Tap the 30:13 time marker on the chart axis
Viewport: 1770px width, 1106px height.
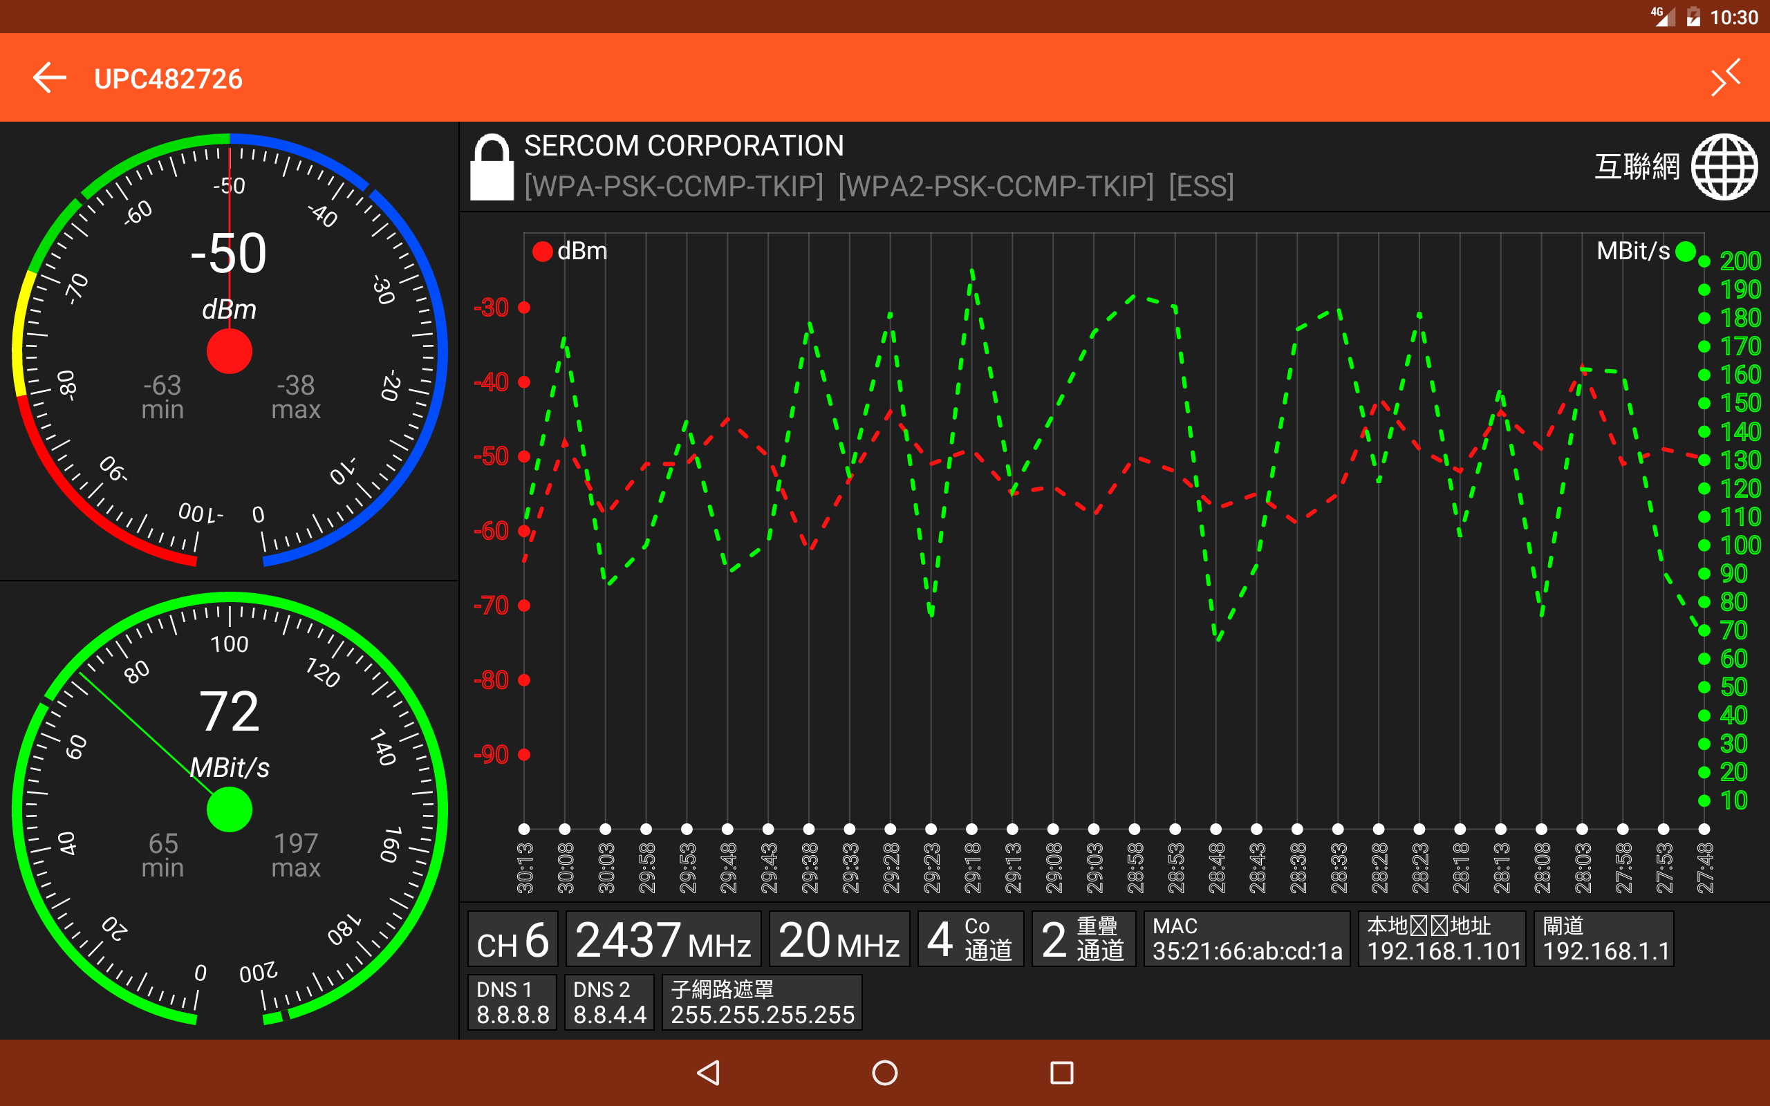pyautogui.click(x=524, y=868)
